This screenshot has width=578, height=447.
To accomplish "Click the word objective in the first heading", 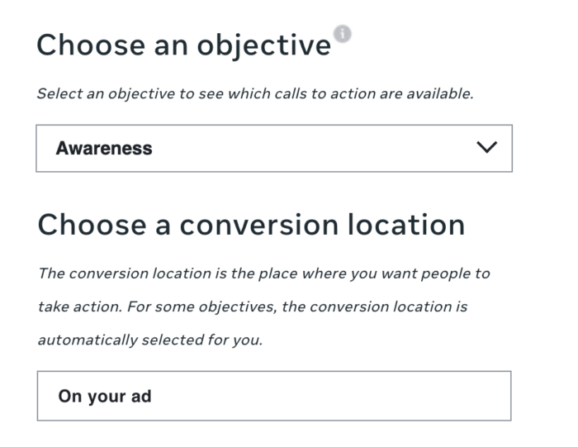I will [264, 46].
